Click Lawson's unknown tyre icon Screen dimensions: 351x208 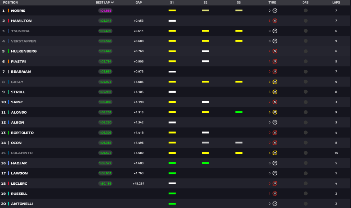click(x=275, y=173)
